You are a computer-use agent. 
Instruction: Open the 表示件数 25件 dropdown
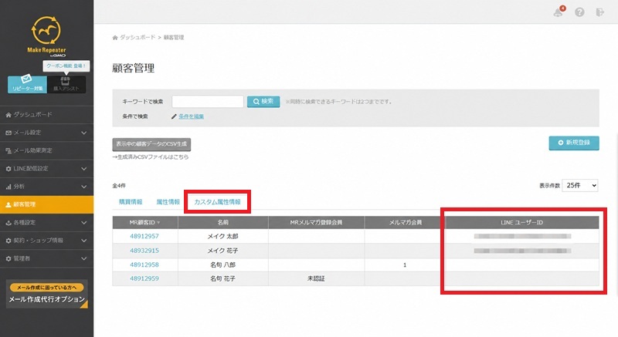point(580,185)
